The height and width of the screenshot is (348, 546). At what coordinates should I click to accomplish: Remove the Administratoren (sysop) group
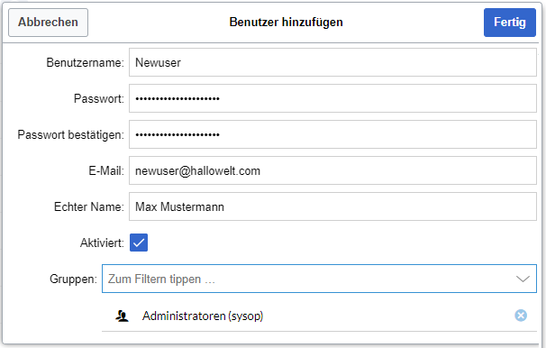pyautogui.click(x=521, y=316)
